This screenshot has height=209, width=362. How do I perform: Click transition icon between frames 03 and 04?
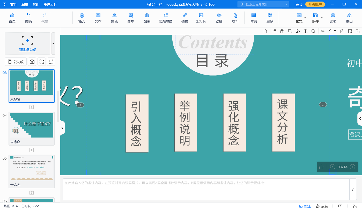click(32, 107)
